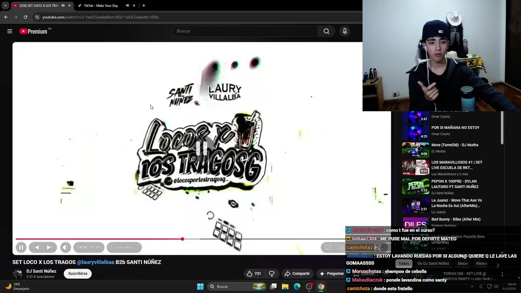
Task: Skip to the previous video
Action: pyautogui.click(x=36, y=247)
